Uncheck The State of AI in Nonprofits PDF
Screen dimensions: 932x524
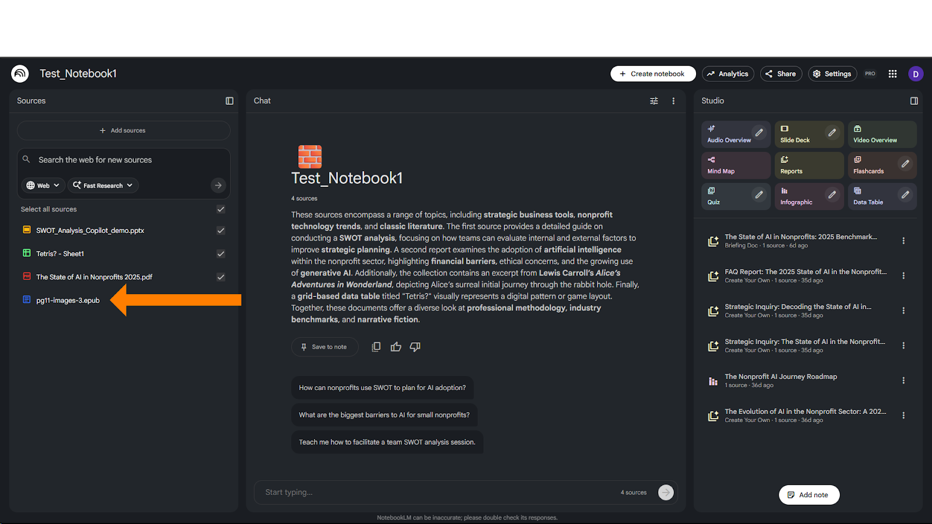click(221, 277)
